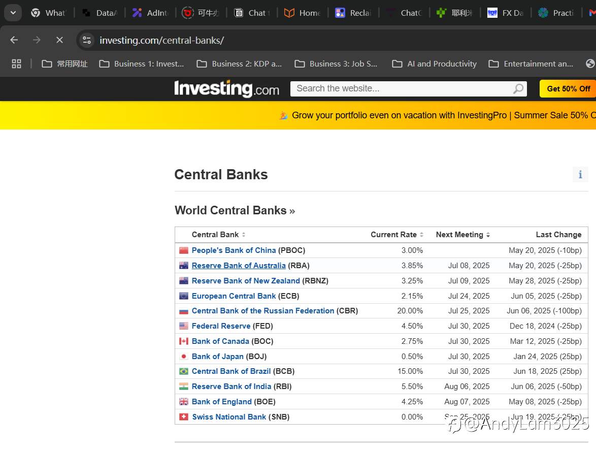Click the address bar URL investing.com/central-banks/
Image resolution: width=596 pixels, height=450 pixels.
161,40
